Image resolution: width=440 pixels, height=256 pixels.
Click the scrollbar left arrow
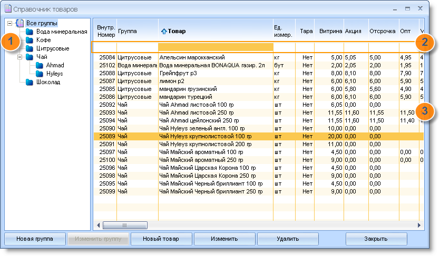(98, 225)
